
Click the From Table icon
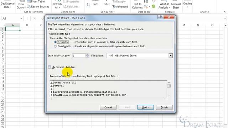point(28,1)
